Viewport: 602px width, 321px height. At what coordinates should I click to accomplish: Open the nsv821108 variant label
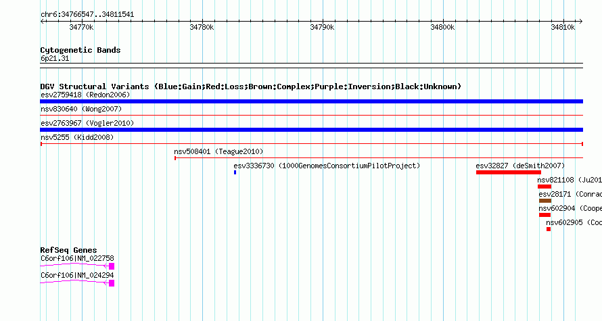tap(570, 180)
